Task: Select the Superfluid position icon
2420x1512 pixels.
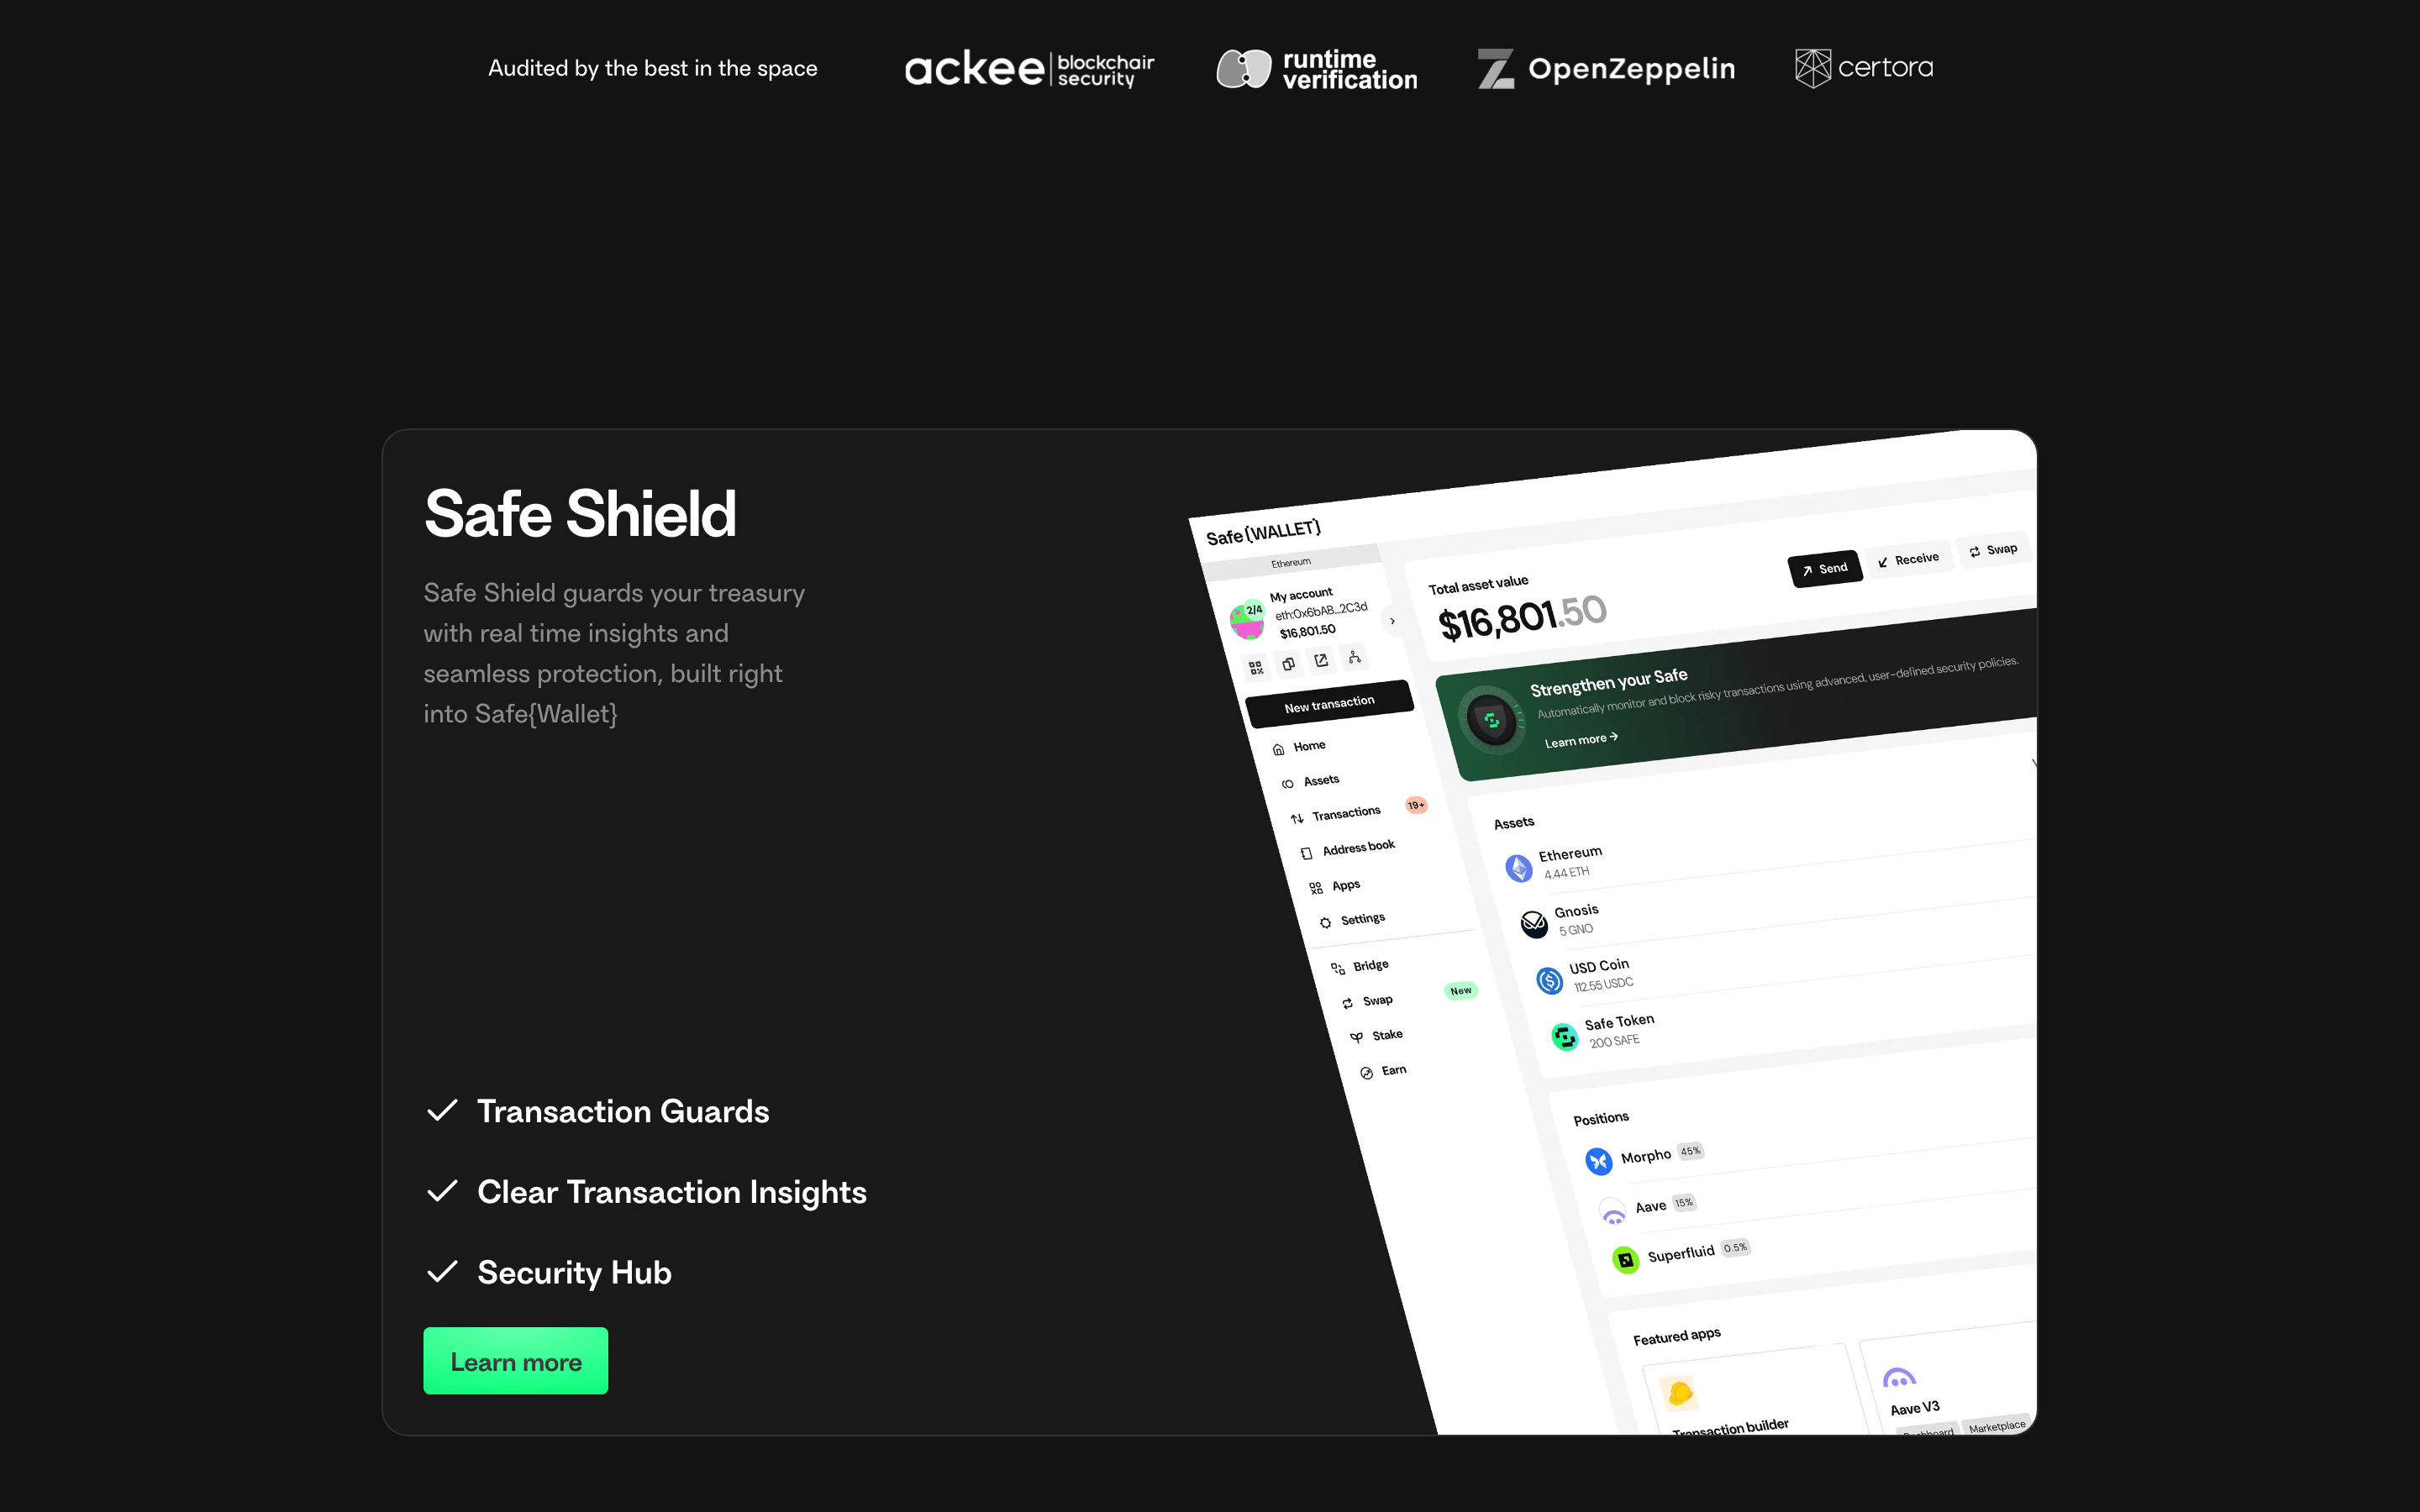Action: (1626, 1259)
